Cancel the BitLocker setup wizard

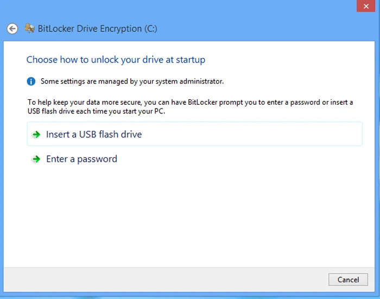pos(348,279)
